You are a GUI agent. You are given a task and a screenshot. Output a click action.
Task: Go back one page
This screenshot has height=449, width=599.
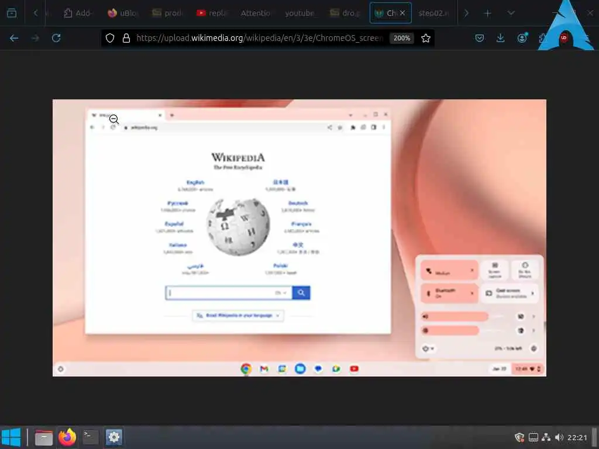[14, 38]
